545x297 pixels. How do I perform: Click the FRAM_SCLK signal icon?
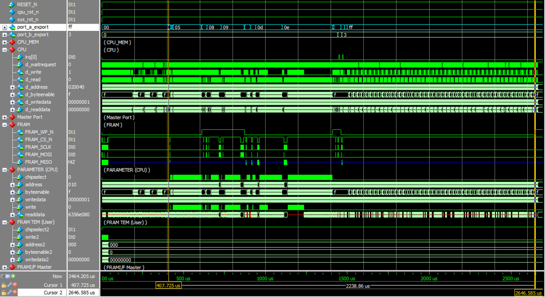[x=20, y=147]
